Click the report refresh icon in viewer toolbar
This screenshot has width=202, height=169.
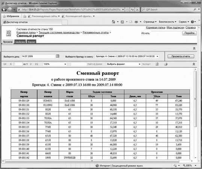click(x=157, y=64)
